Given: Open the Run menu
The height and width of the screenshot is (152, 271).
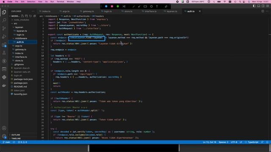Looking at the screenshot, I should (x=52, y=2).
